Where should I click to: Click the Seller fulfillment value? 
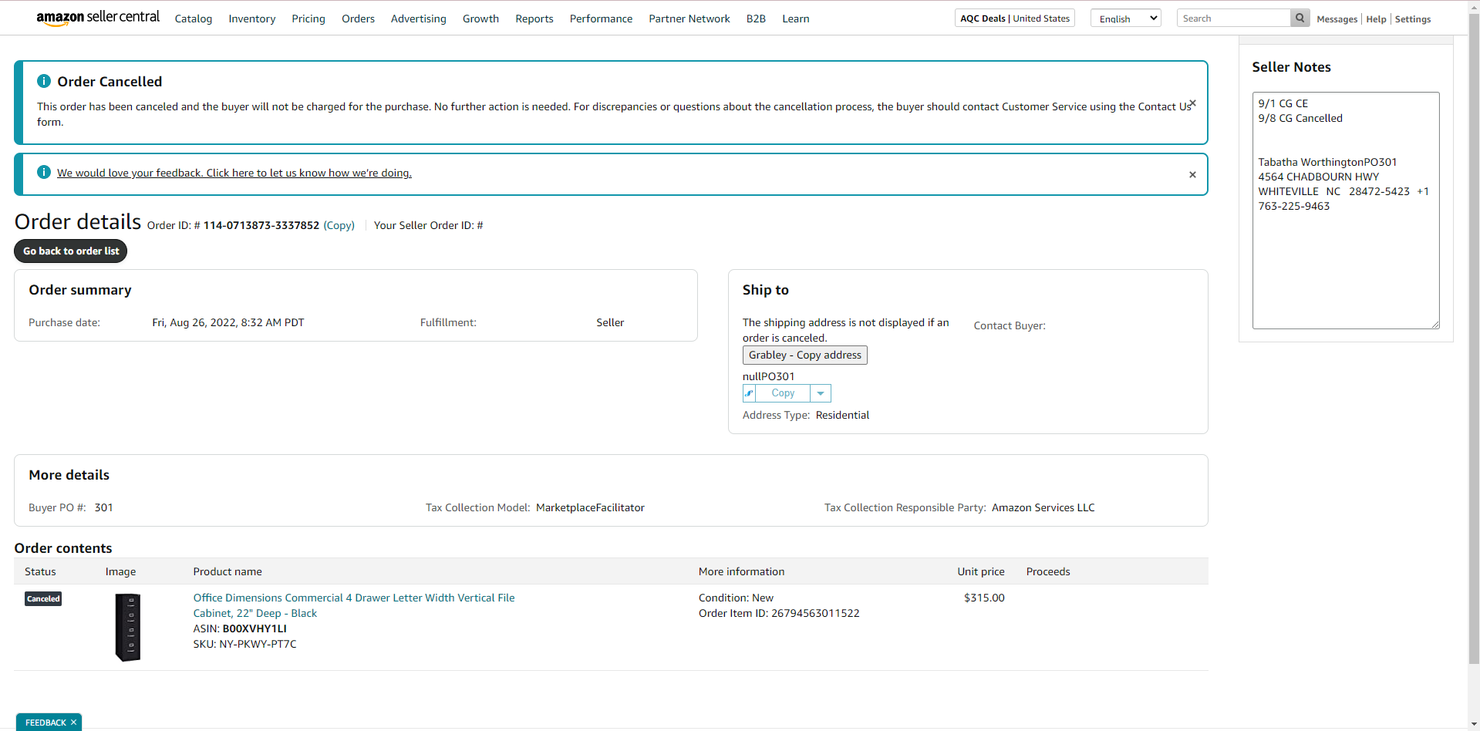(x=610, y=322)
